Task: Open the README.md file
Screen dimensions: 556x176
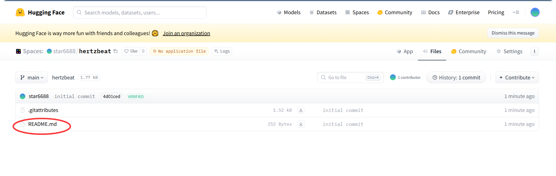Action: pyautogui.click(x=42, y=124)
